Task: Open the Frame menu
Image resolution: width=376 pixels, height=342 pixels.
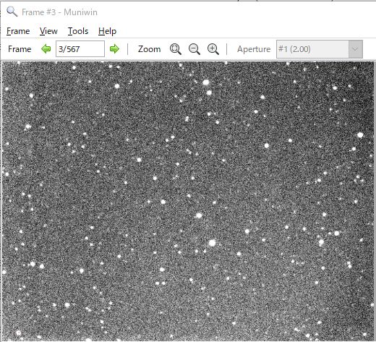Action: (x=18, y=31)
